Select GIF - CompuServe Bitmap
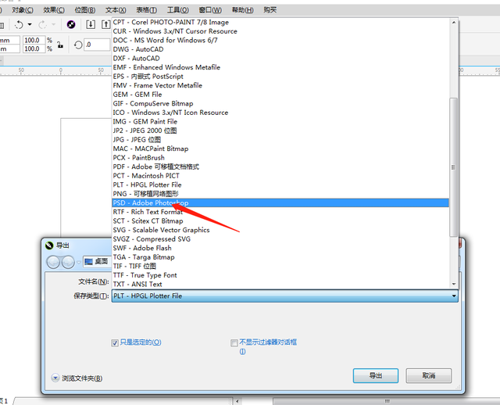500x405 pixels. tap(280, 104)
